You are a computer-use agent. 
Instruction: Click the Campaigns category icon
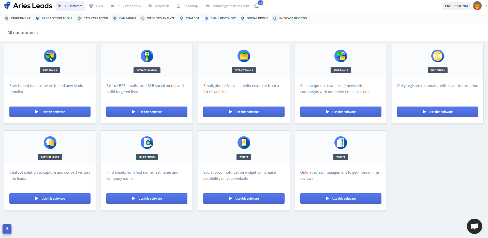pyautogui.click(x=115, y=18)
